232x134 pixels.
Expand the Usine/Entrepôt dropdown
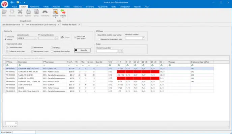pyautogui.click(x=34, y=38)
